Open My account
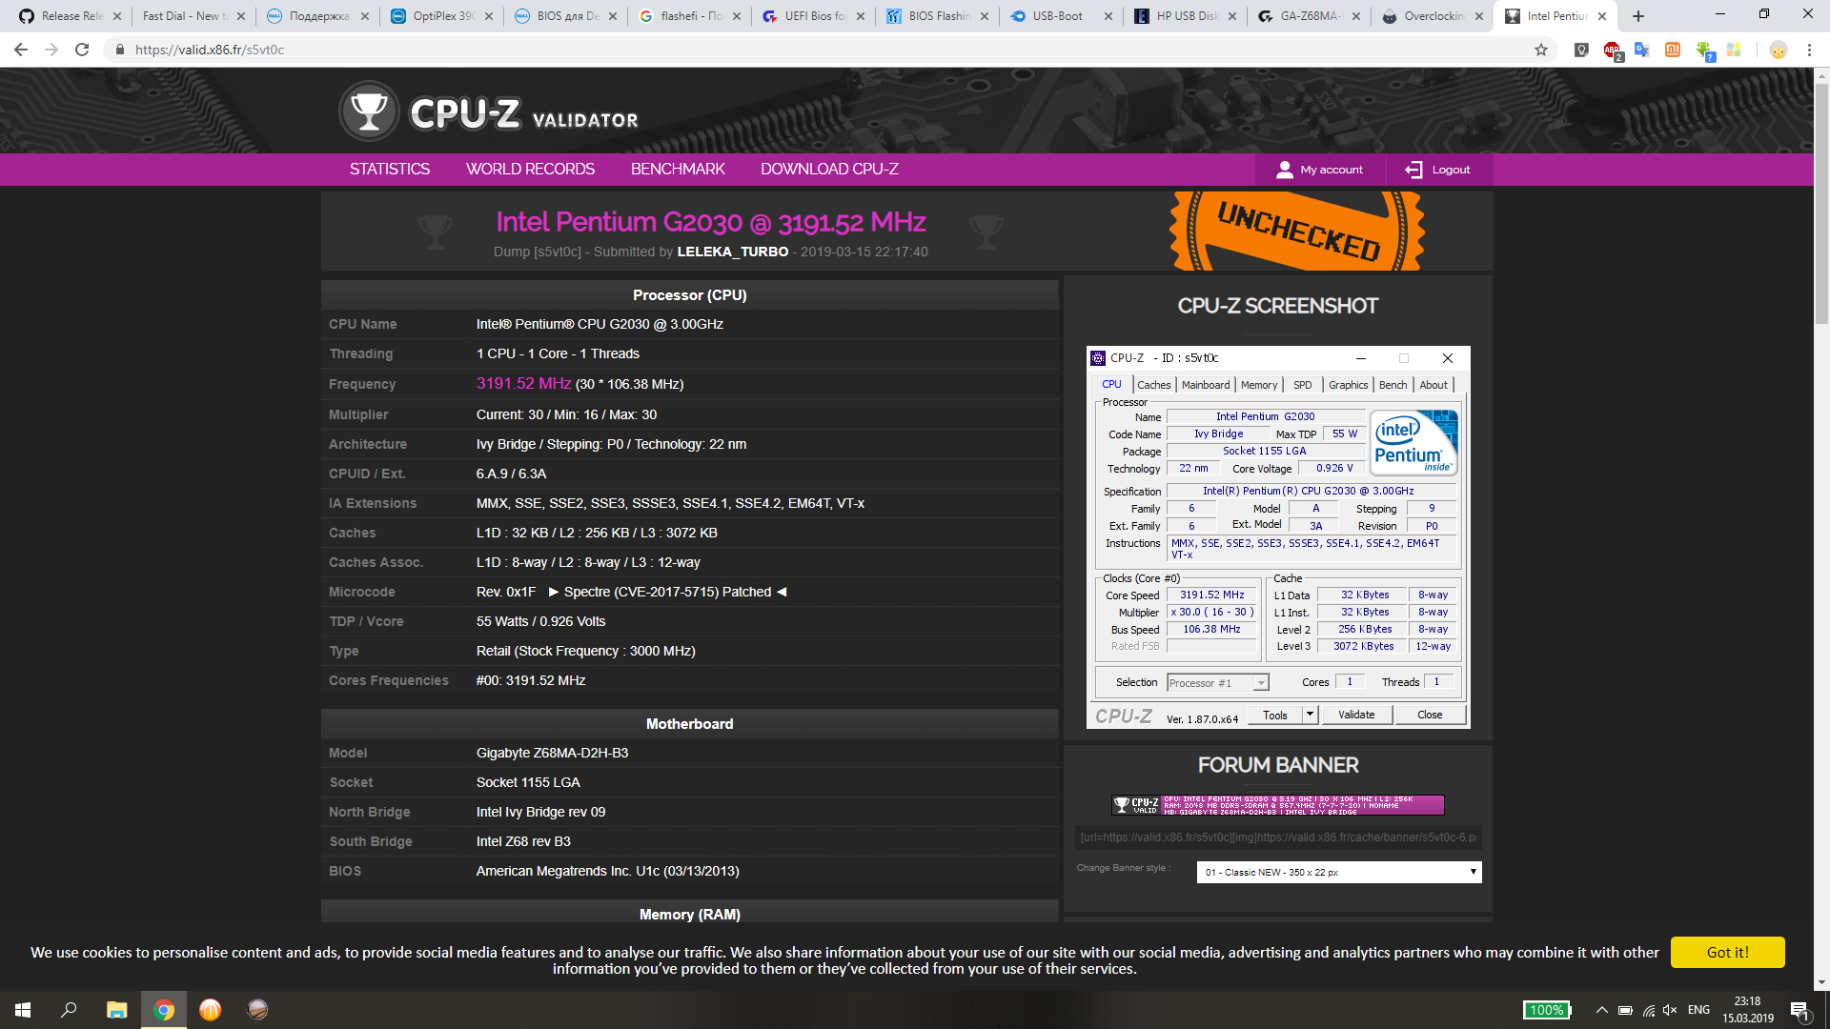 (x=1319, y=170)
